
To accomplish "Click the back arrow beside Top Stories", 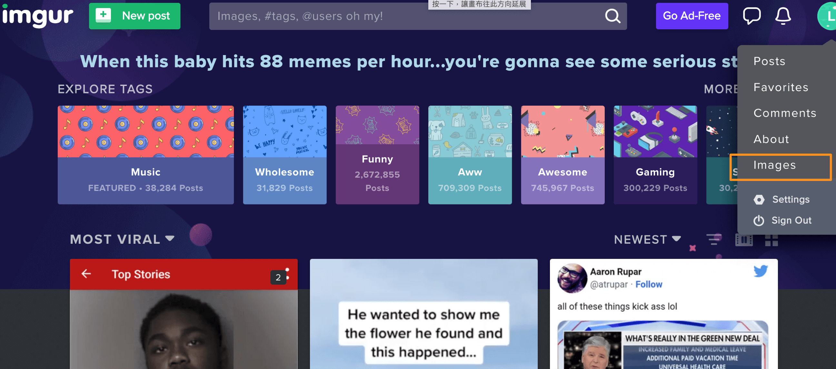I will [x=86, y=274].
